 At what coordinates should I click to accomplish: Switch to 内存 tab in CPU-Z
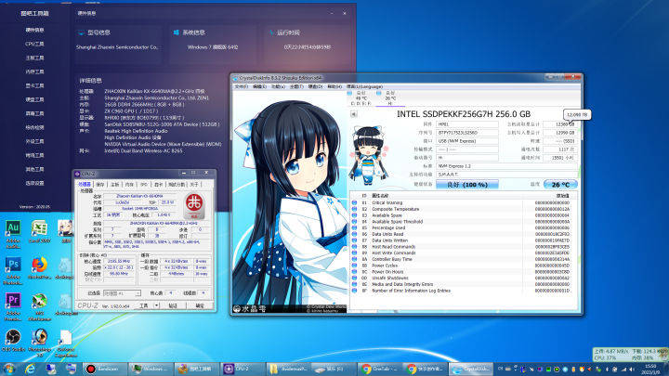pos(129,184)
